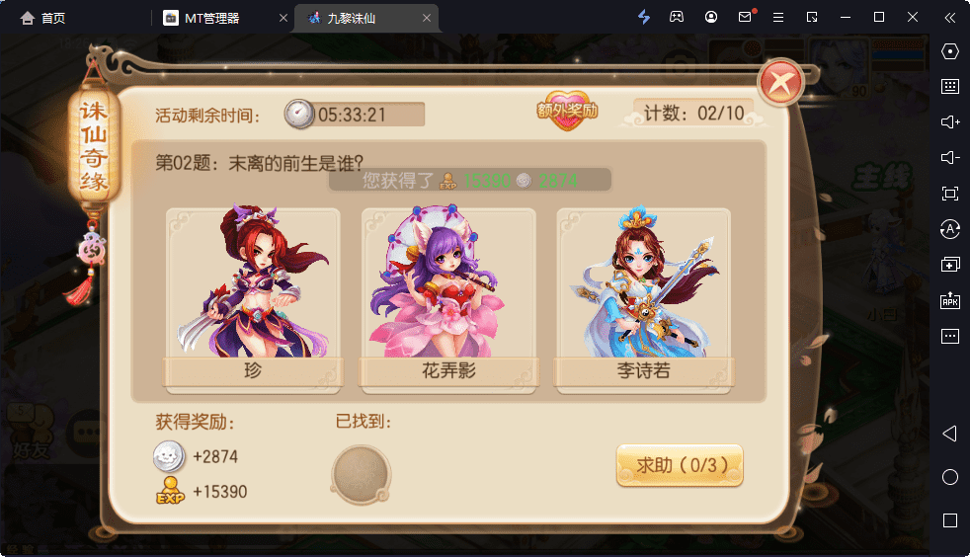Screen dimensions: 970x557
Task: Install APK via sidebar APK icon
Action: coord(949,300)
